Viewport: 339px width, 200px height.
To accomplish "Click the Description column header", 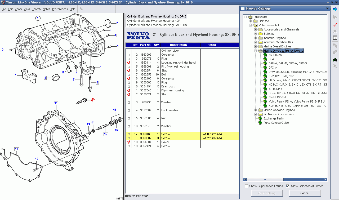I will coord(179,45).
